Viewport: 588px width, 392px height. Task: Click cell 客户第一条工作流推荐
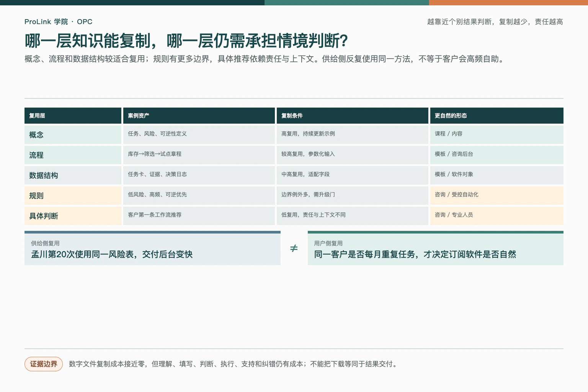click(x=199, y=216)
